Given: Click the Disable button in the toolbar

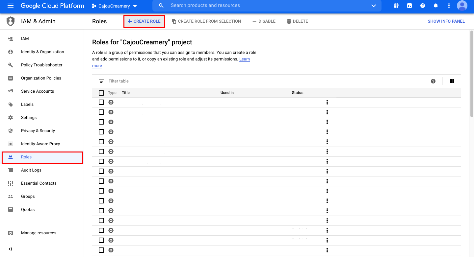Looking at the screenshot, I should (264, 21).
